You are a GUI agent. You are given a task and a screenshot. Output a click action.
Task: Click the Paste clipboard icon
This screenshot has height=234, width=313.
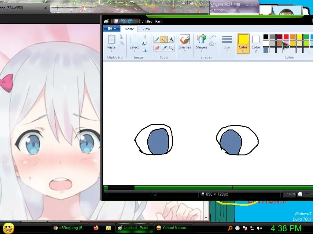pos(111,39)
